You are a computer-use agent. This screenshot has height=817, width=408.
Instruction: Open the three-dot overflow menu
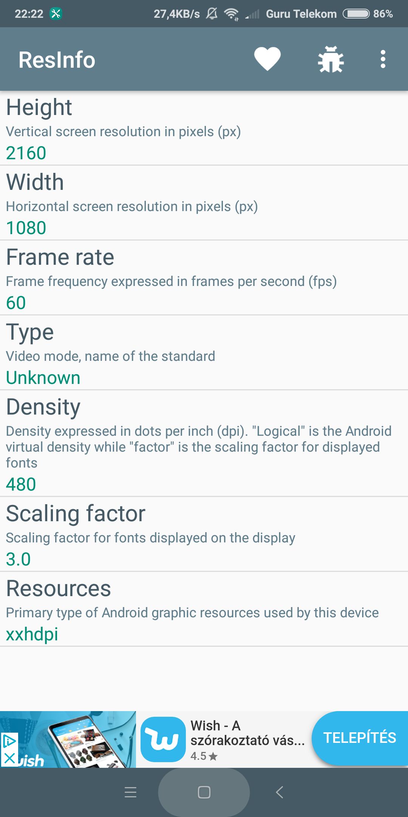[x=383, y=59]
